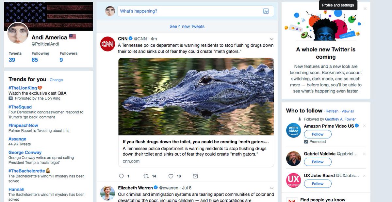Expand Elizabeth Warren tweet options chevron
The height and width of the screenshot is (202, 392).
pyautogui.click(x=271, y=188)
